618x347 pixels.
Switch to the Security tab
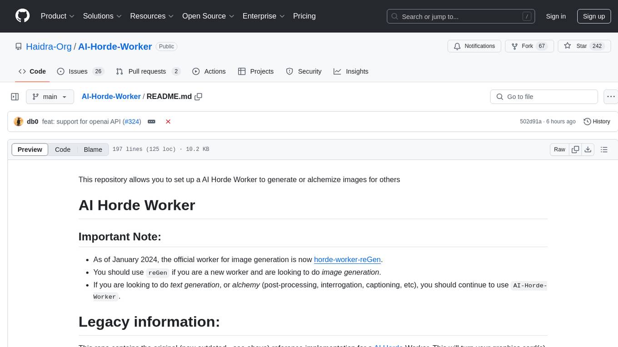point(304,71)
